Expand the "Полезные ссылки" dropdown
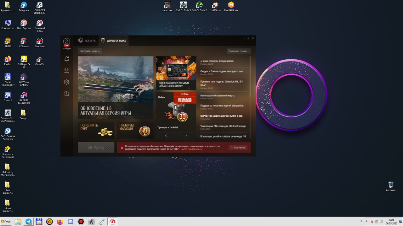Viewport: 403px width, 226px height. point(239,51)
